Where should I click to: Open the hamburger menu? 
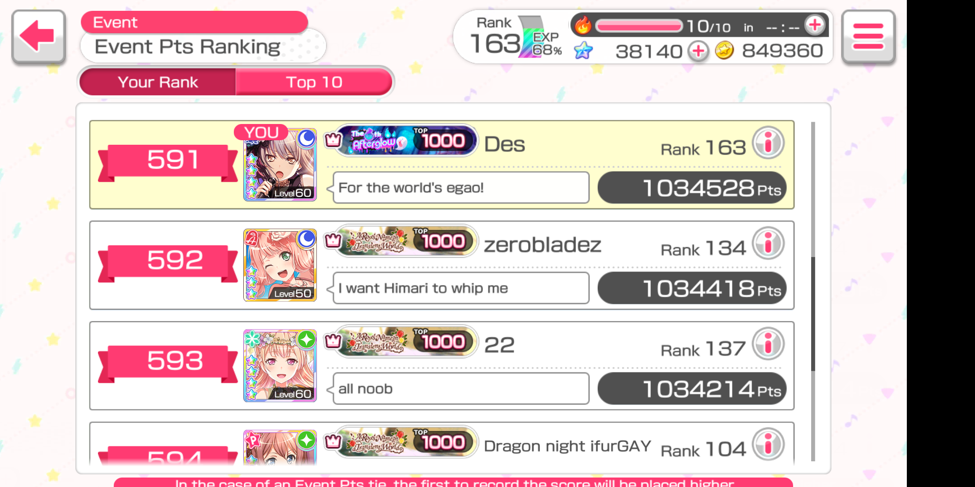[868, 37]
